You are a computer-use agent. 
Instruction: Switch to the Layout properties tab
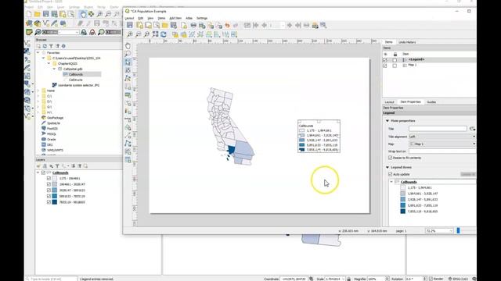389,102
